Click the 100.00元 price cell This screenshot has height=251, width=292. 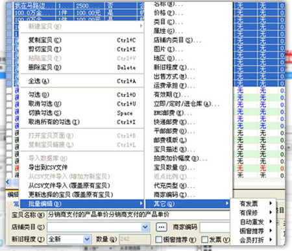(x=90, y=13)
